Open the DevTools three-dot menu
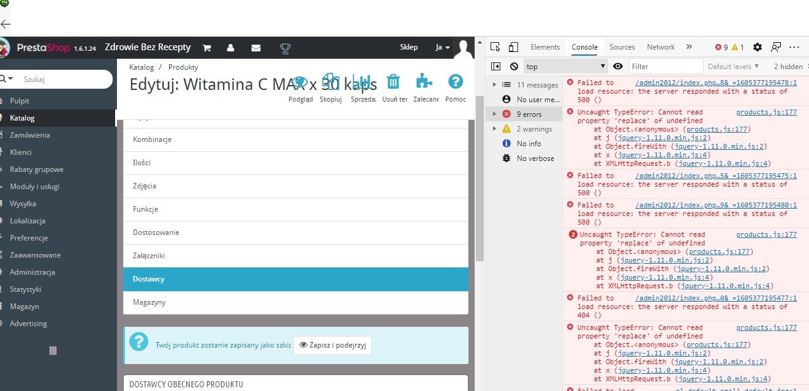The width and height of the screenshot is (809, 391). pyautogui.click(x=794, y=47)
